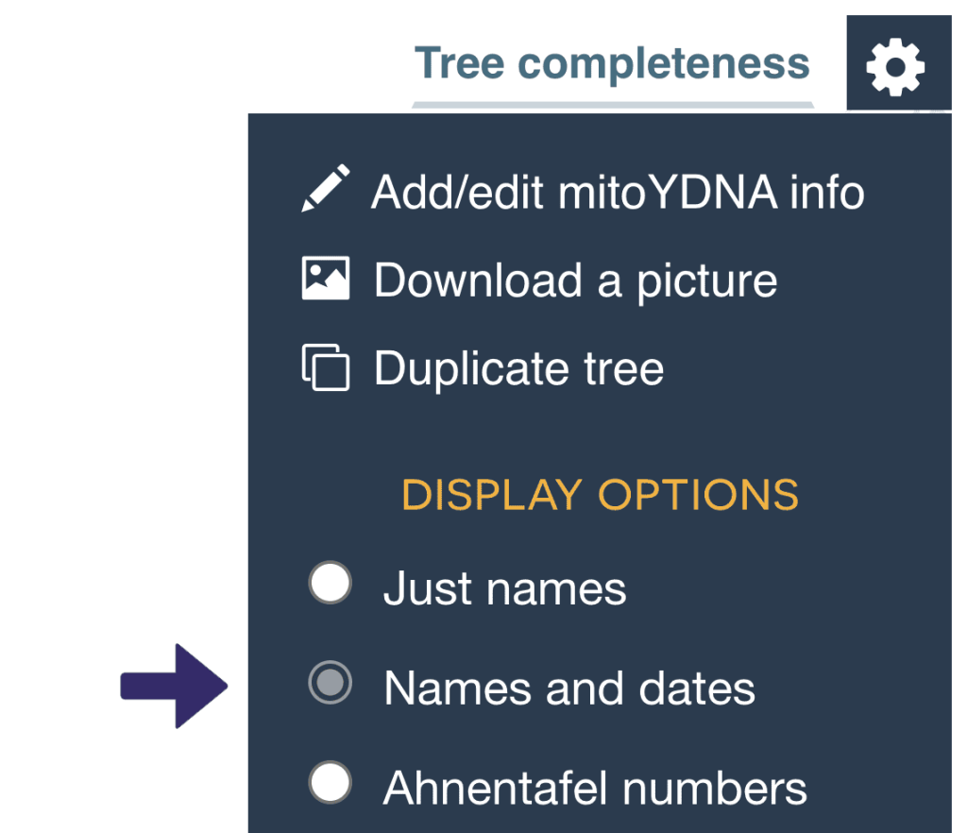Viewport: 967px width, 833px height.
Task: Click the picture icon next to Download a picture
Action: pyautogui.click(x=324, y=278)
